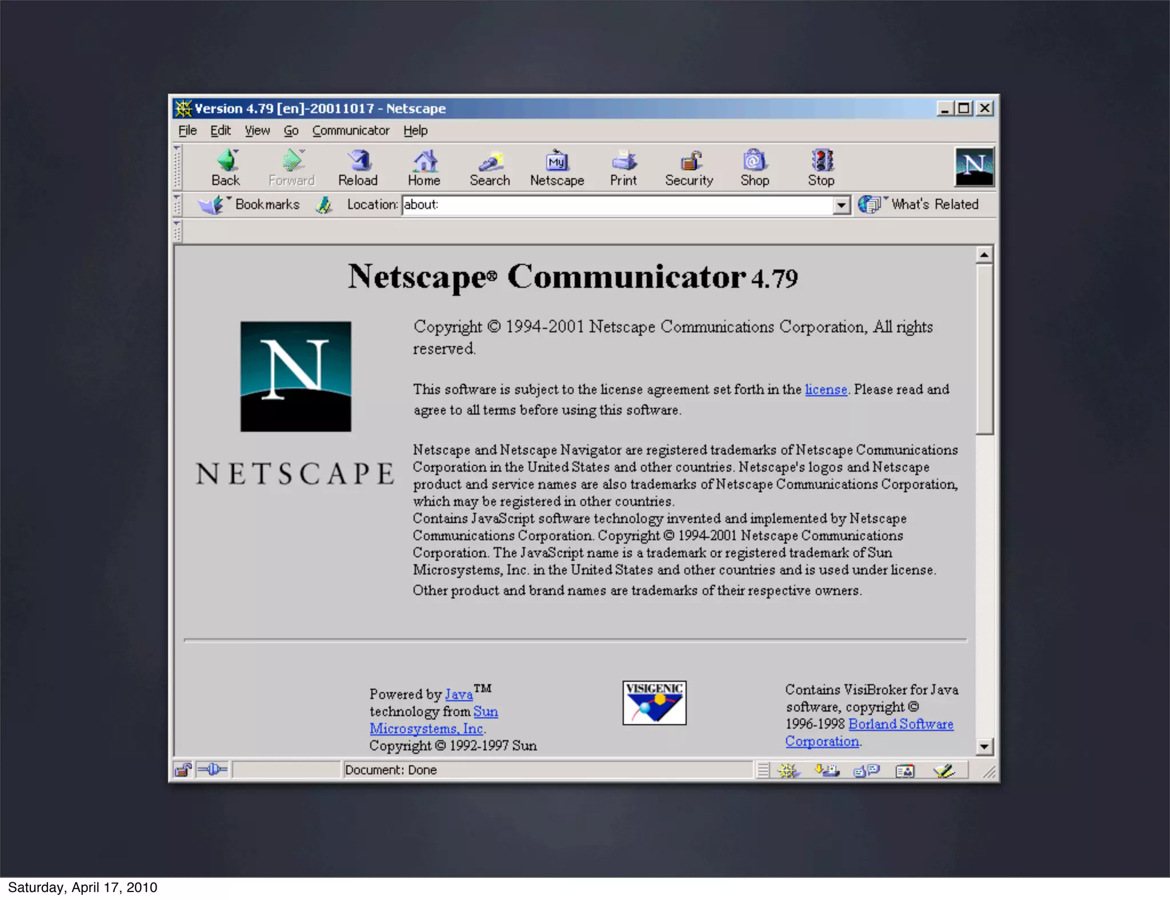This screenshot has width=1170, height=900.
Task: Toggle online/offline connection plug icon
Action: pyautogui.click(x=213, y=770)
